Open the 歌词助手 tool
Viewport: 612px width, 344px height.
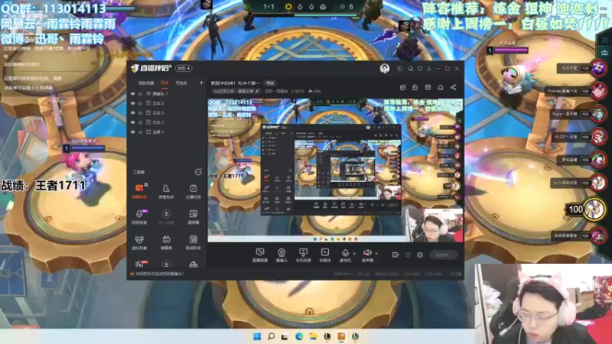click(194, 242)
